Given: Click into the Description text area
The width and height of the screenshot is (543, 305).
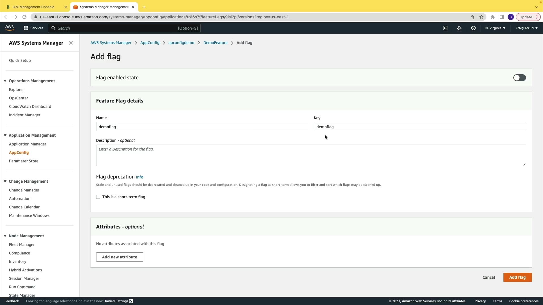Looking at the screenshot, I should click(311, 155).
